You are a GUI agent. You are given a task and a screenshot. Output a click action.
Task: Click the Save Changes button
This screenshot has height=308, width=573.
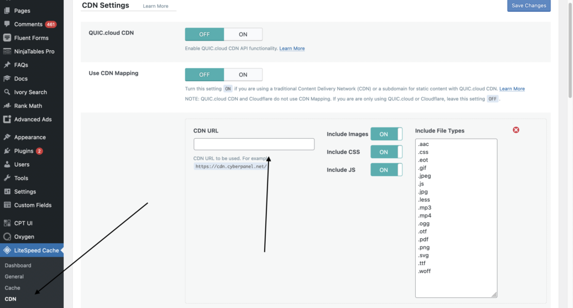point(529,6)
